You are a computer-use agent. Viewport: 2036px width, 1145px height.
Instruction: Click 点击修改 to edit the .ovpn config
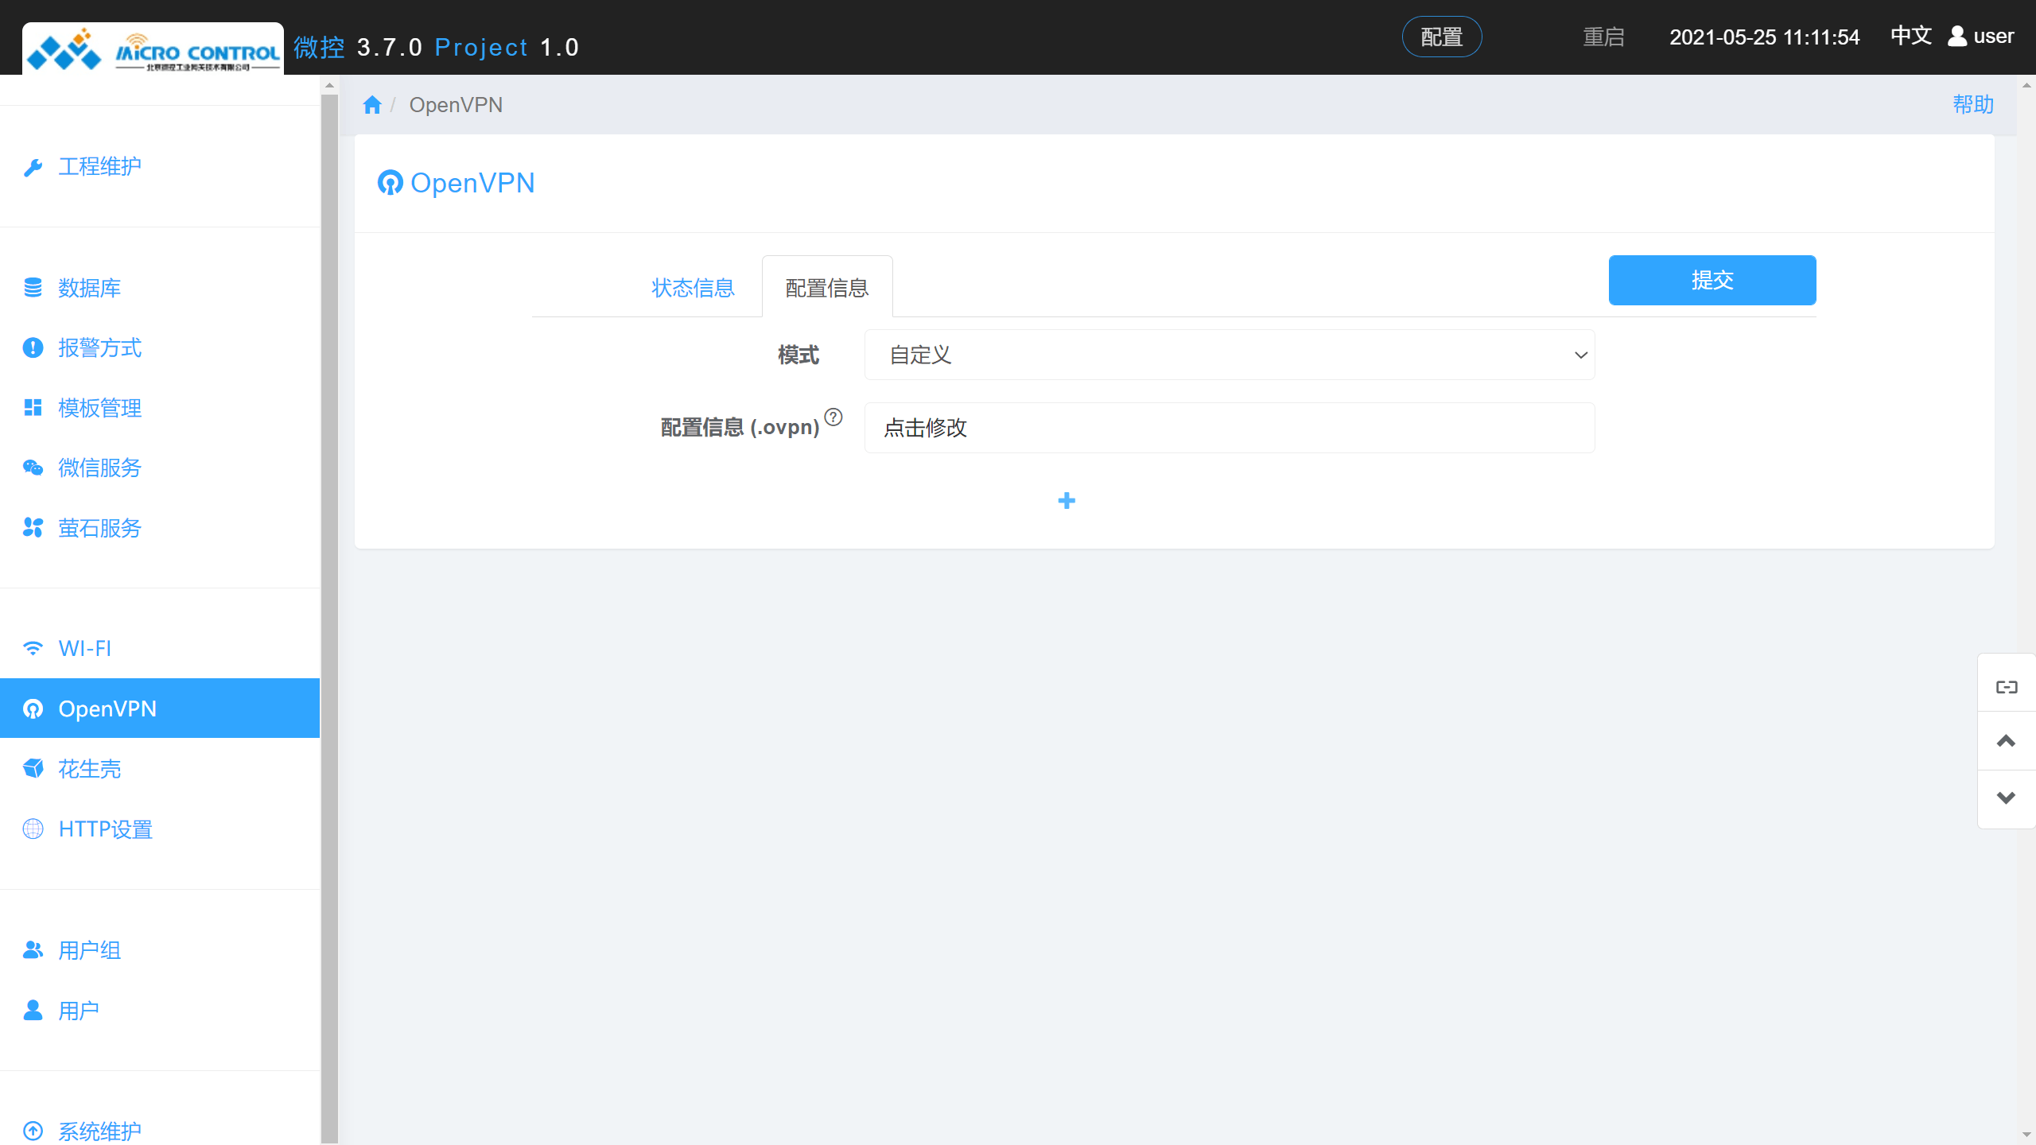(924, 428)
